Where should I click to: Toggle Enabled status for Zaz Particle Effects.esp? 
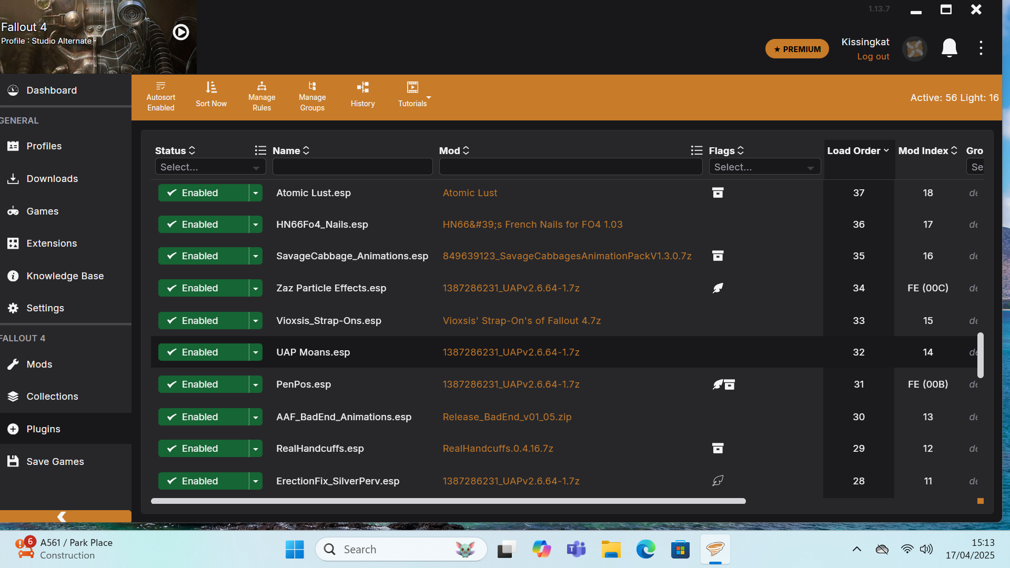coord(203,288)
